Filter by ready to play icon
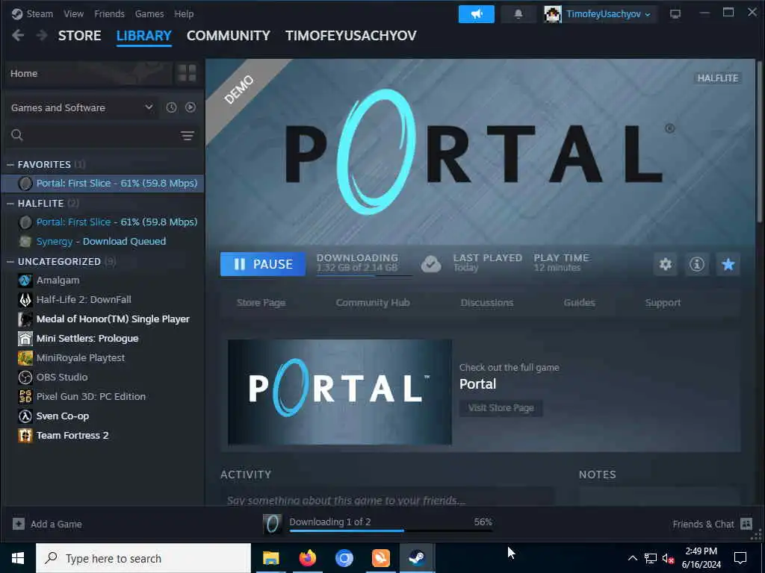The image size is (765, 573). [191, 107]
